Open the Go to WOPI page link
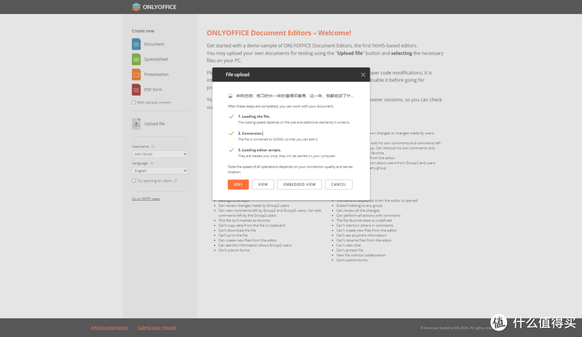Viewport: 582px width, 337px height. coord(145,199)
